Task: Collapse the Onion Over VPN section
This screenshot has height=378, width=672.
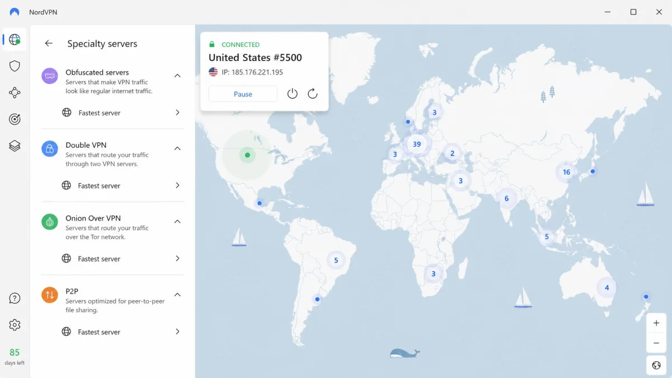Action: [x=178, y=222]
